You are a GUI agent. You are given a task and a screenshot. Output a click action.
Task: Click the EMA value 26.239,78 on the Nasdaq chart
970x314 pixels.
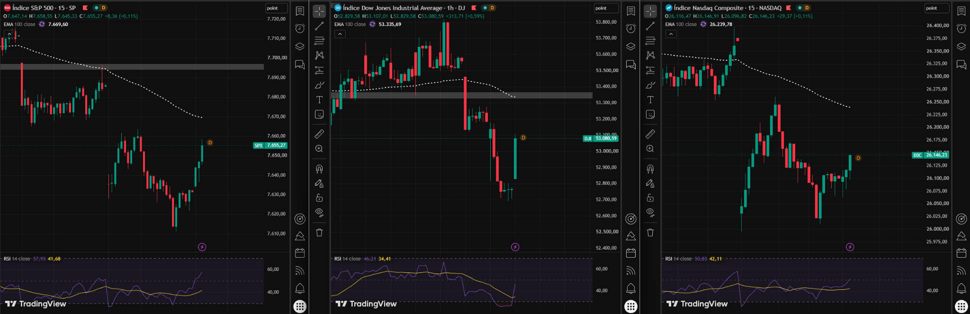point(721,24)
